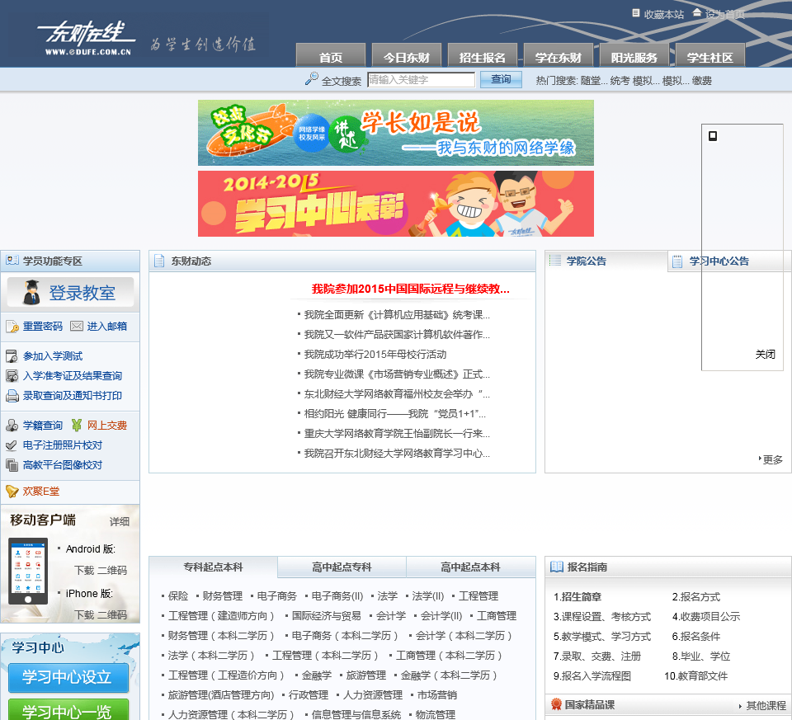This screenshot has height=720, width=792.
Task: Click the book icon beside 报名指南
Action: click(x=557, y=567)
